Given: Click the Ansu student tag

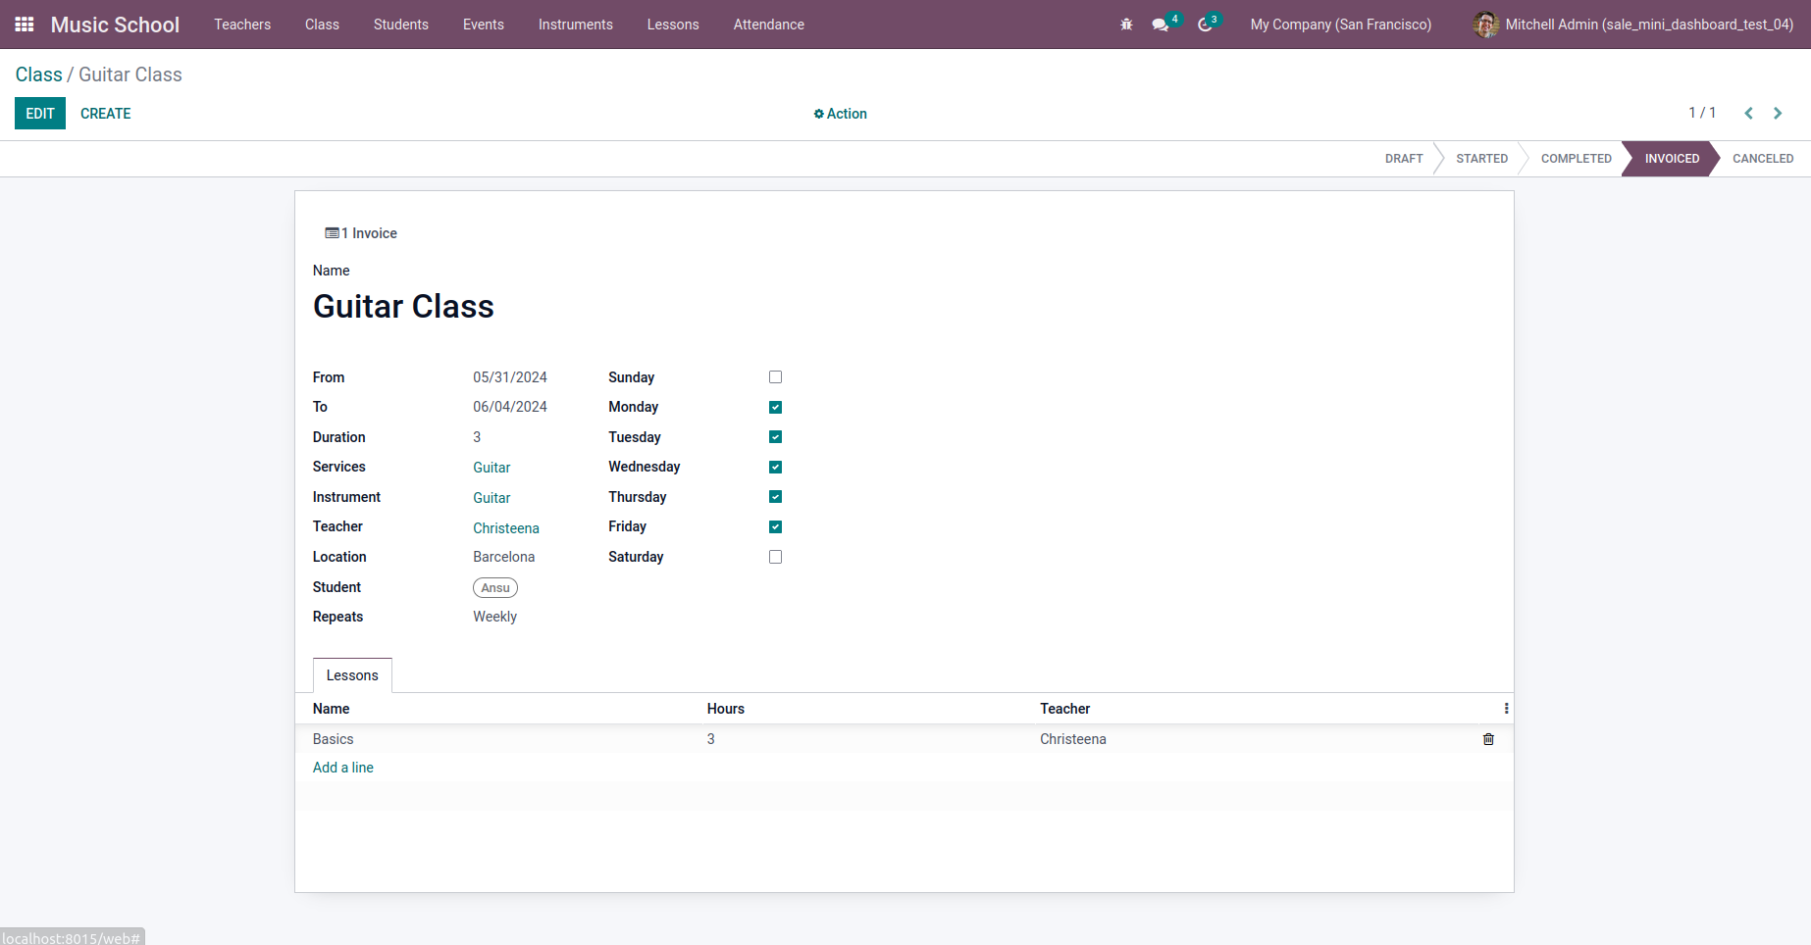Looking at the screenshot, I should (495, 588).
